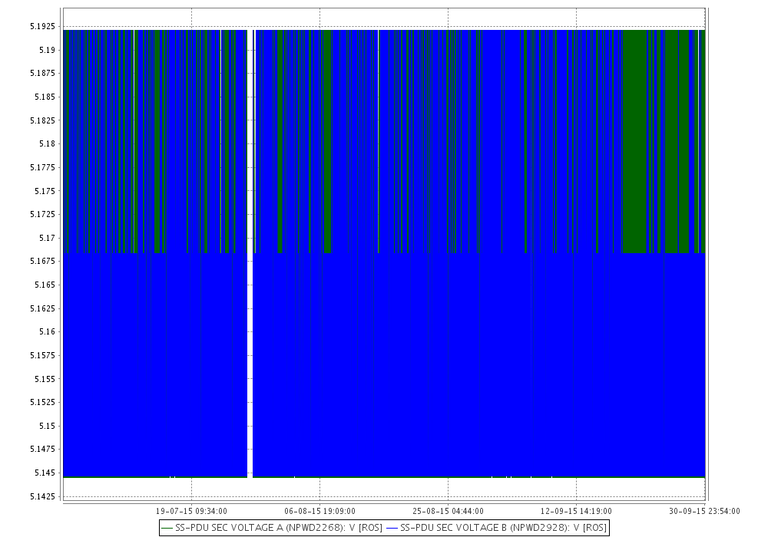Click the green line swatch for VOLTAGE A

167,529
